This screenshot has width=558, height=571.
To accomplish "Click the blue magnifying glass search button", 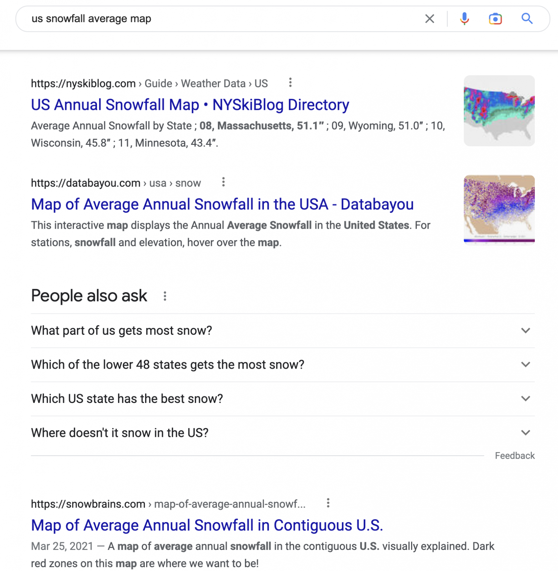I will (527, 19).
